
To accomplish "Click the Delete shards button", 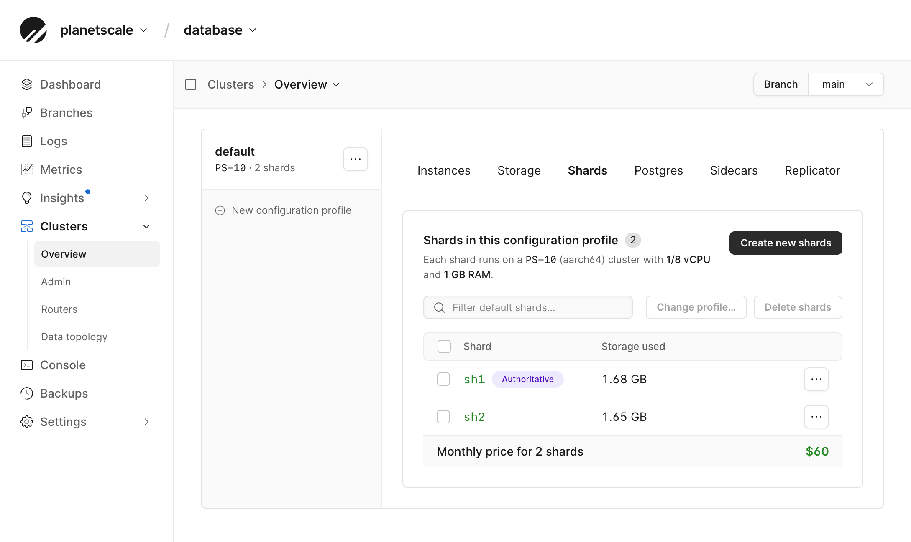I will [798, 307].
